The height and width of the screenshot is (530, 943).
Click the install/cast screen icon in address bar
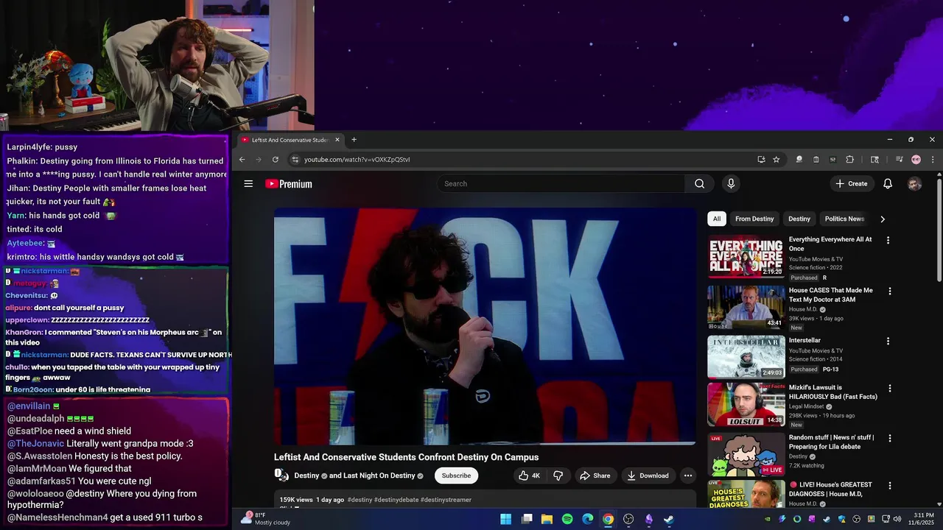(761, 159)
